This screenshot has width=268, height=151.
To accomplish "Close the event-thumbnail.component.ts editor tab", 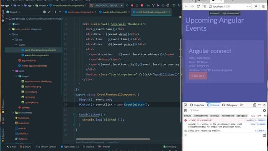I will click(x=169, y=12).
